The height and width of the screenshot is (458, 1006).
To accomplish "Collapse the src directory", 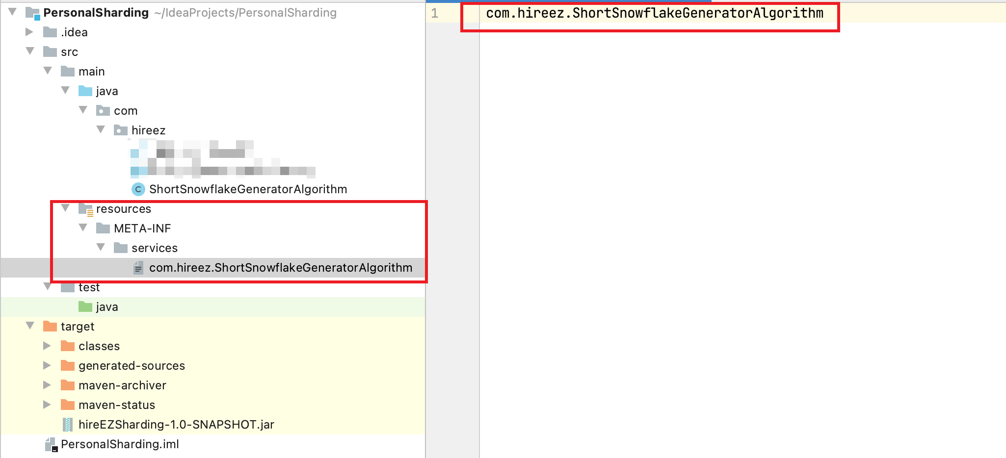I will click(x=29, y=51).
